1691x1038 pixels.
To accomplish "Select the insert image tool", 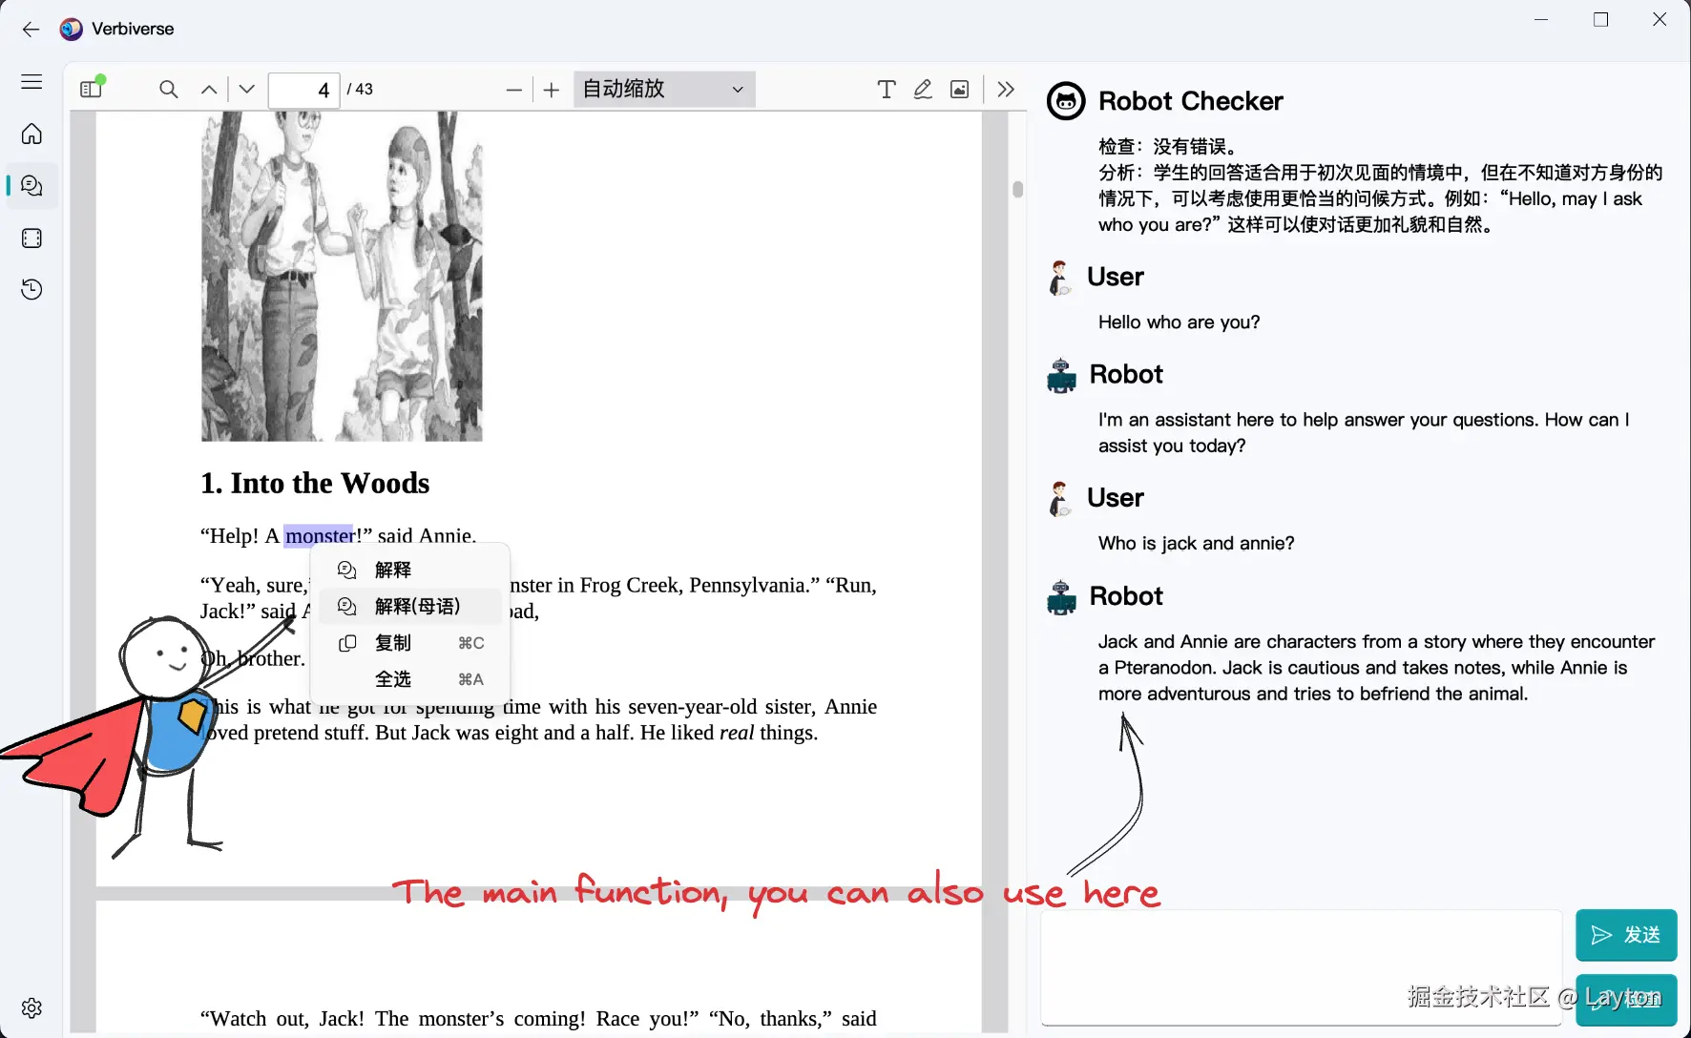I will coord(959,89).
